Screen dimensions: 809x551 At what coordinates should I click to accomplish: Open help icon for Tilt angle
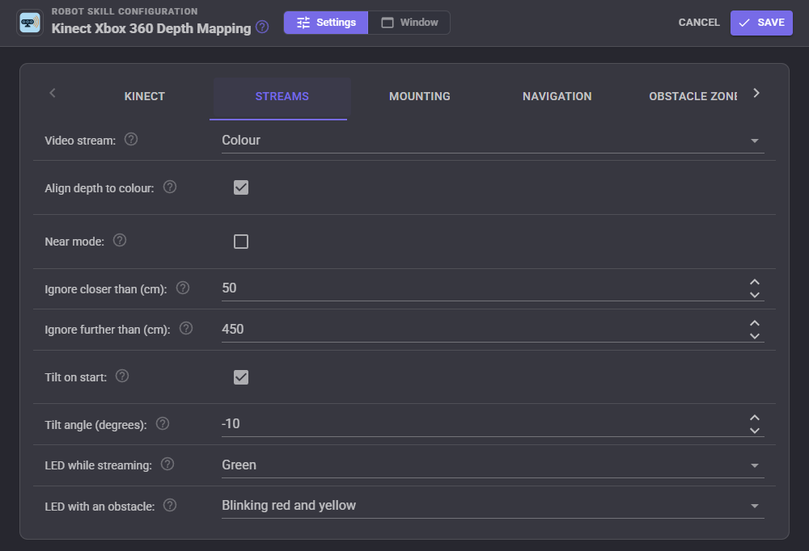tap(163, 423)
